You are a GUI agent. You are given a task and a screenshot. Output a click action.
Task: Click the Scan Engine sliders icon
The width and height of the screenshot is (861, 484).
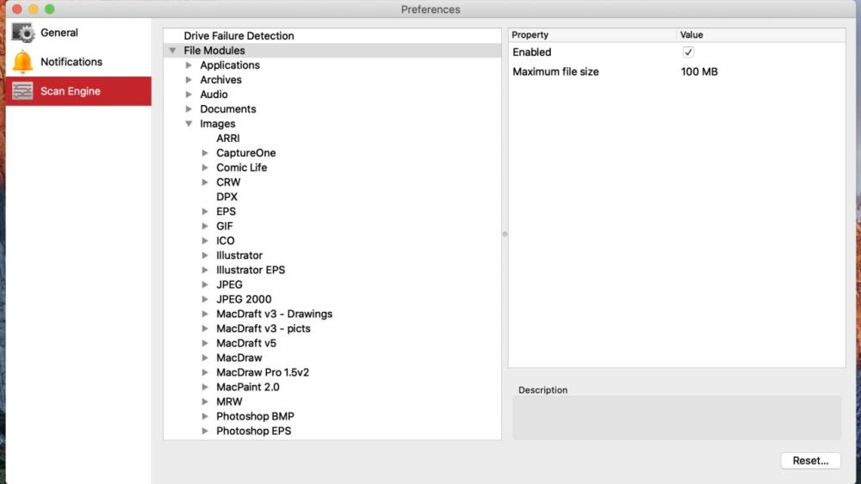[x=22, y=91]
